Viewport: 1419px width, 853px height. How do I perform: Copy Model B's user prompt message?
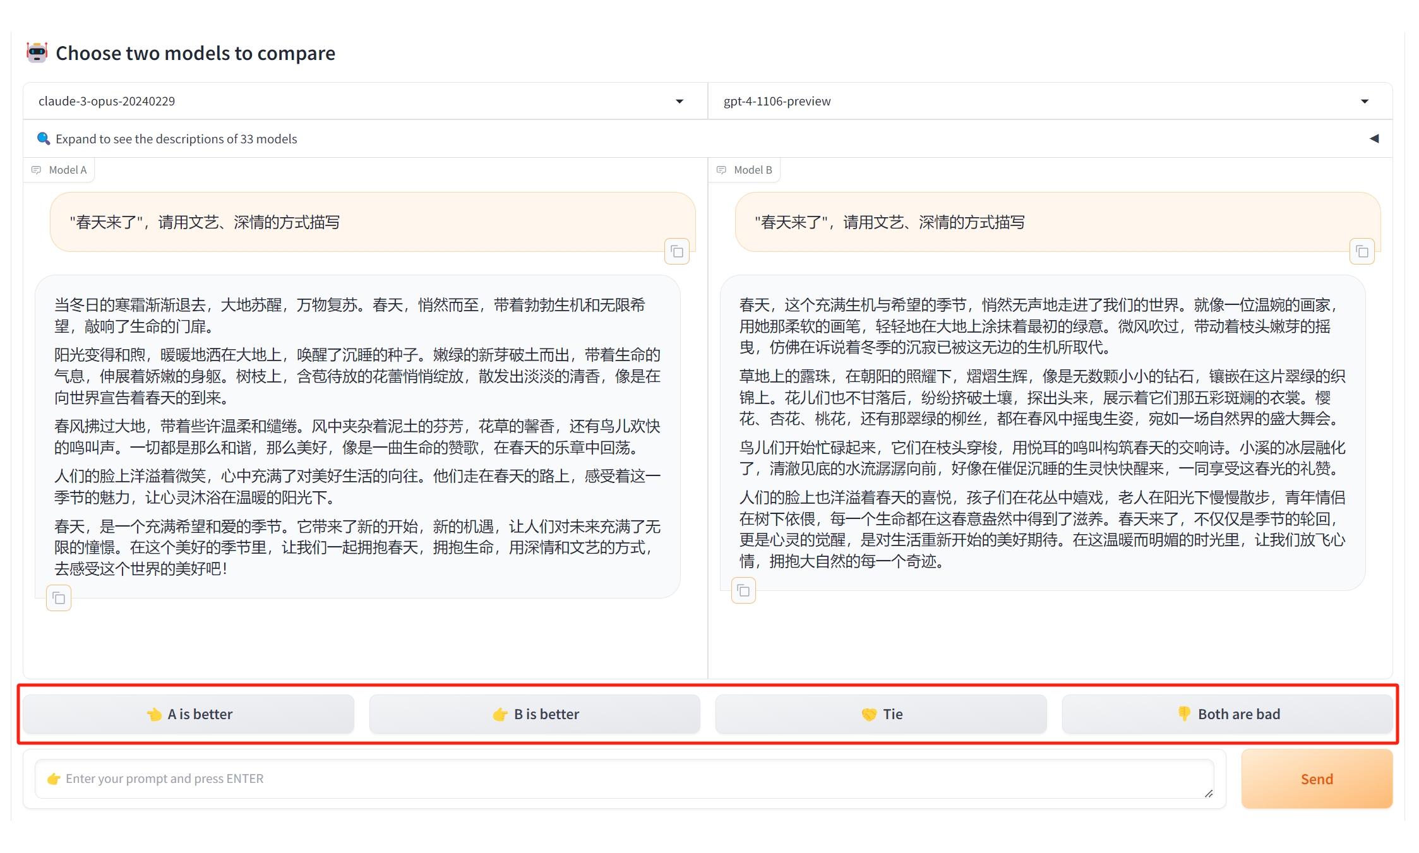click(x=1362, y=252)
